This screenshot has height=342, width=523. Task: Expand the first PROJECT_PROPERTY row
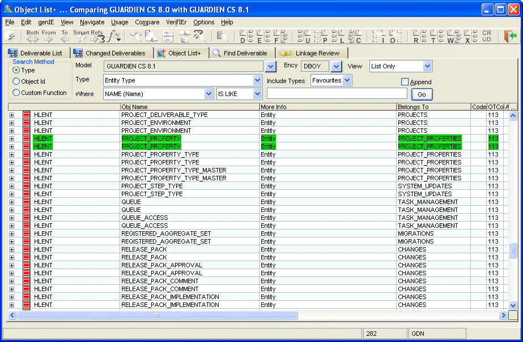click(x=11, y=138)
